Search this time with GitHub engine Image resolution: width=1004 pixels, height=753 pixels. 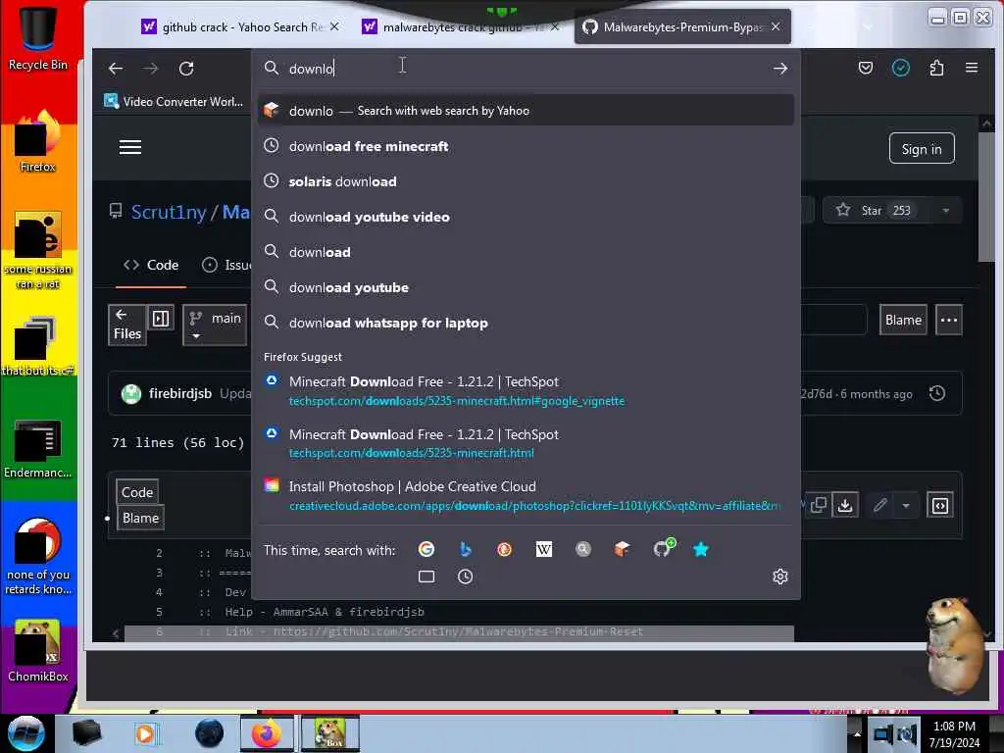[662, 549]
